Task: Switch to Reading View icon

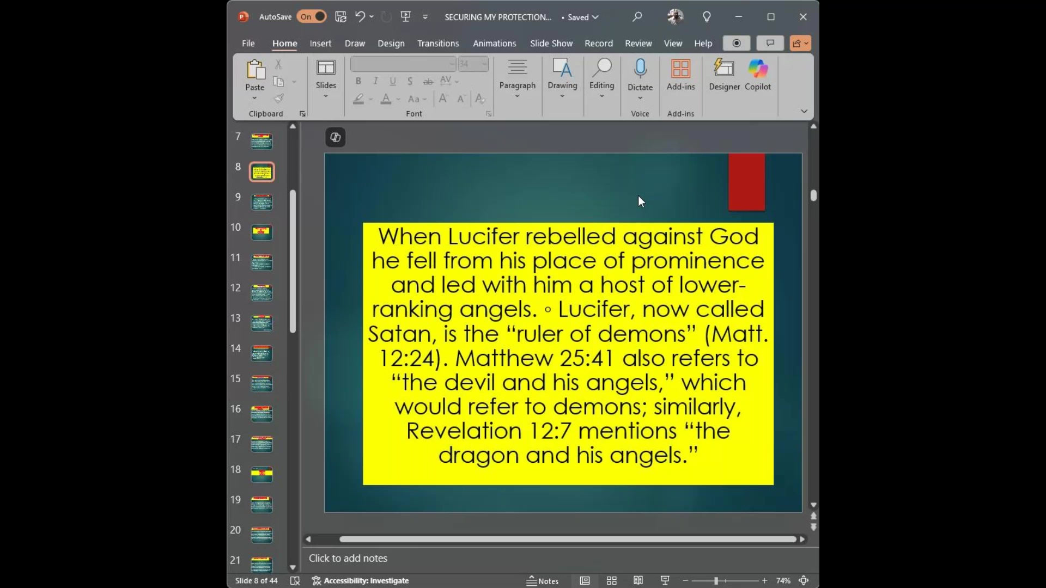Action: coord(638,581)
